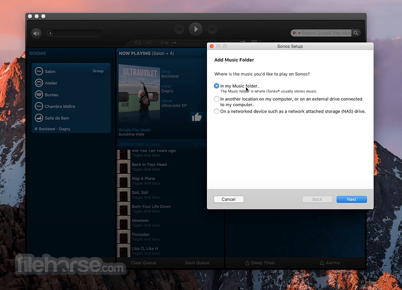Click the Clear Queue button
The height and width of the screenshot is (290, 402).
[143, 263]
